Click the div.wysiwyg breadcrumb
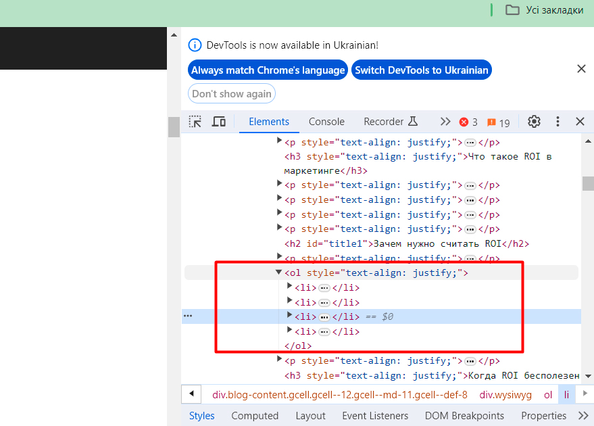 505,395
